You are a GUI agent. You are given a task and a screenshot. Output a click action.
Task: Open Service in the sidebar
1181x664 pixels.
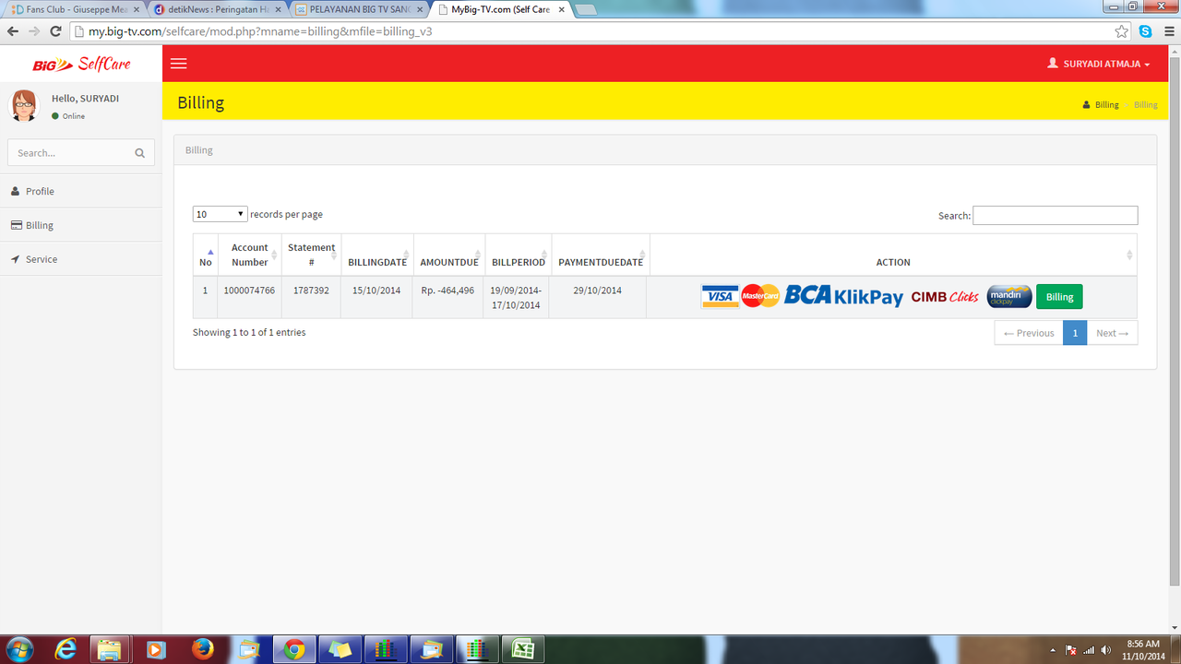tap(81, 259)
